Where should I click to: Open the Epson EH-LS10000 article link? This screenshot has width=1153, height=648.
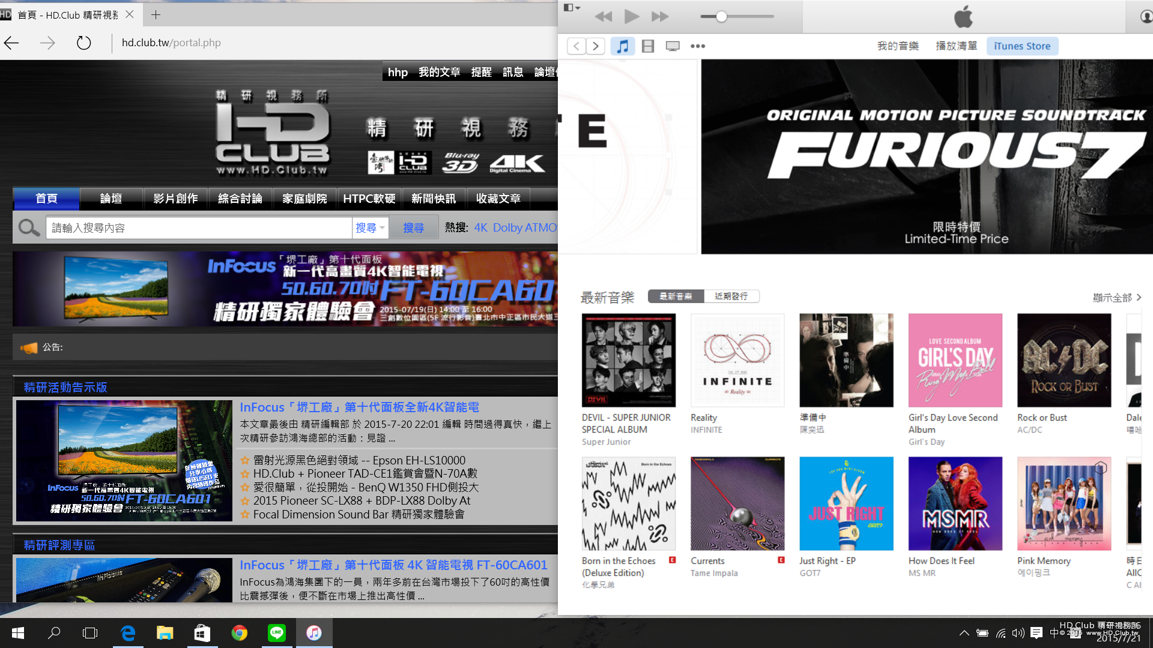(x=359, y=460)
